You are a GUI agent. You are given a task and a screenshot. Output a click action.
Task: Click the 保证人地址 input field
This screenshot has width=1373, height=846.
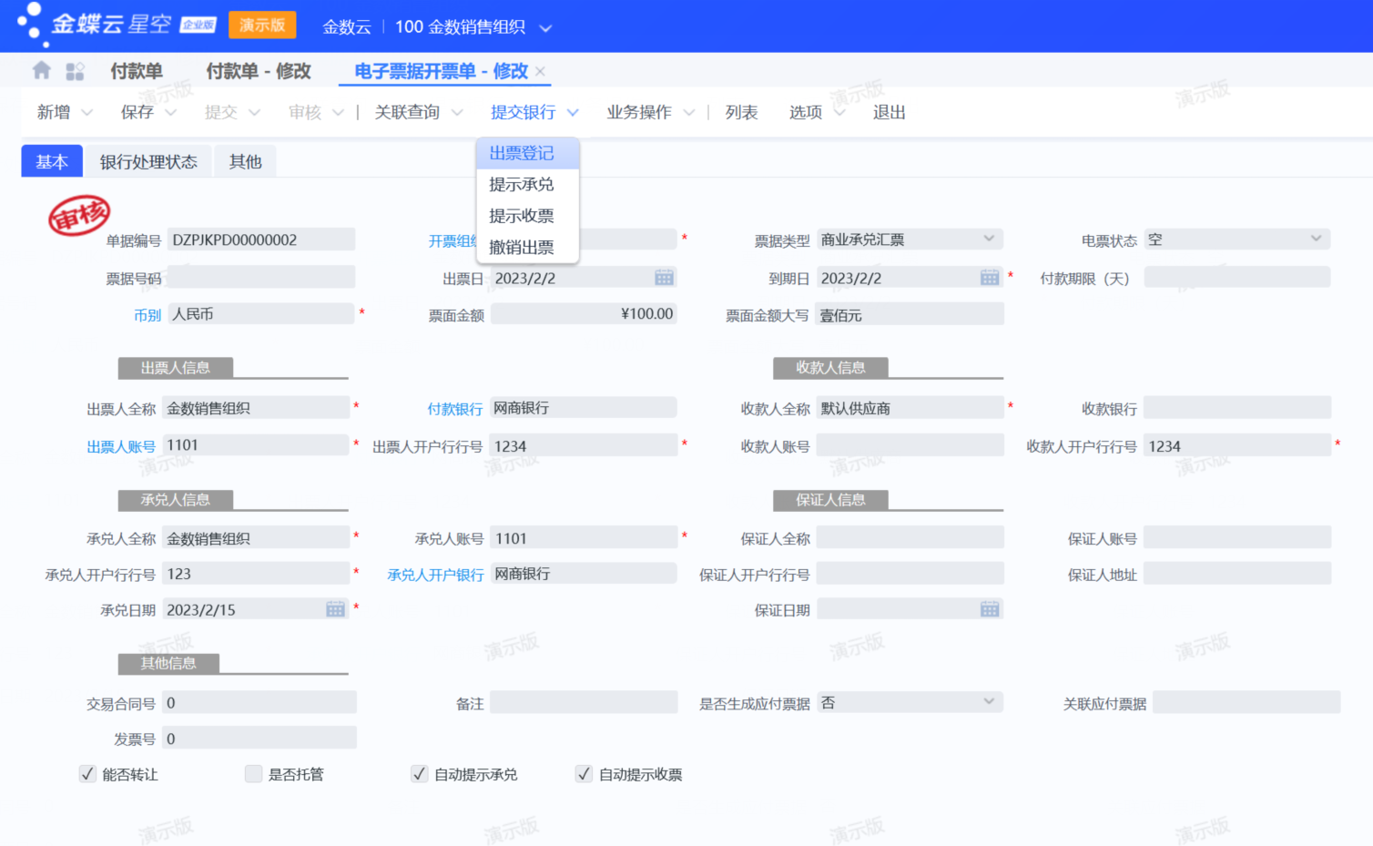[1237, 574]
